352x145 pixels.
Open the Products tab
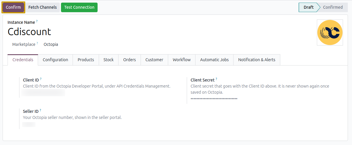[x=86, y=60]
